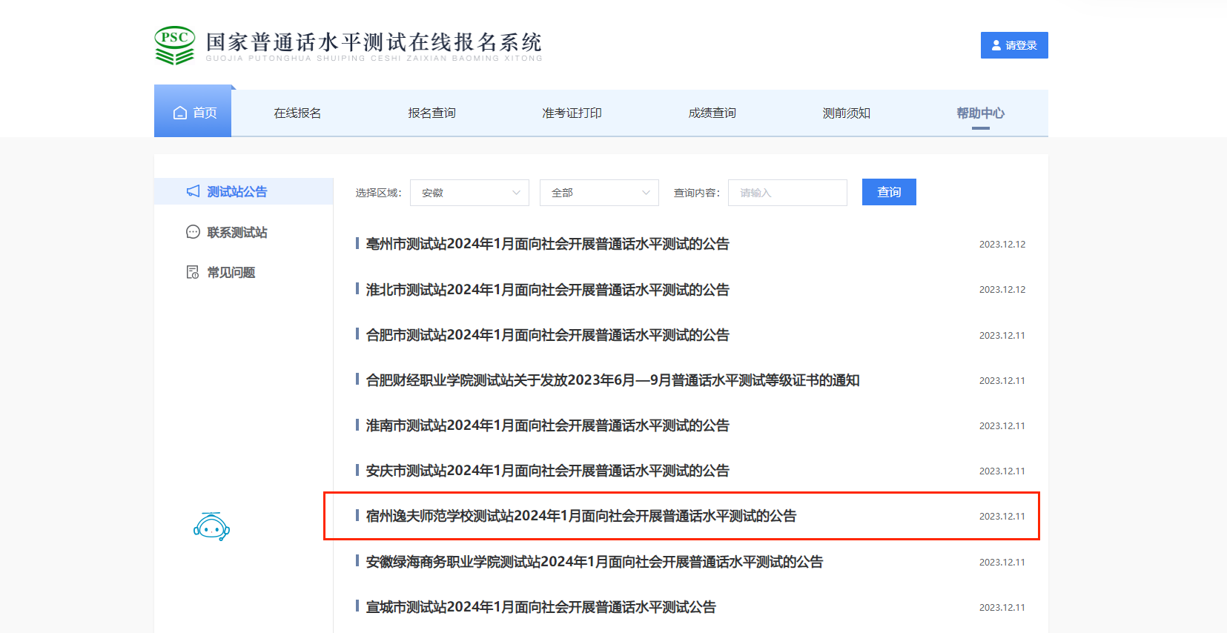The width and height of the screenshot is (1227, 633).
Task: Open the 准考证打印 menu
Action: [x=572, y=113]
